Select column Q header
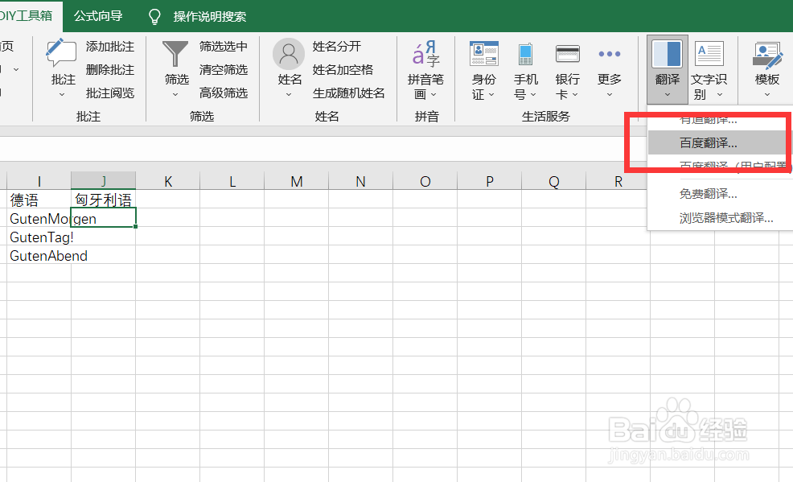 pyautogui.click(x=553, y=181)
